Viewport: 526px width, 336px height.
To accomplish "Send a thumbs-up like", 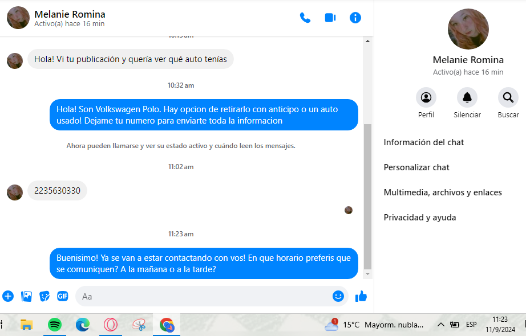I will coord(361,296).
